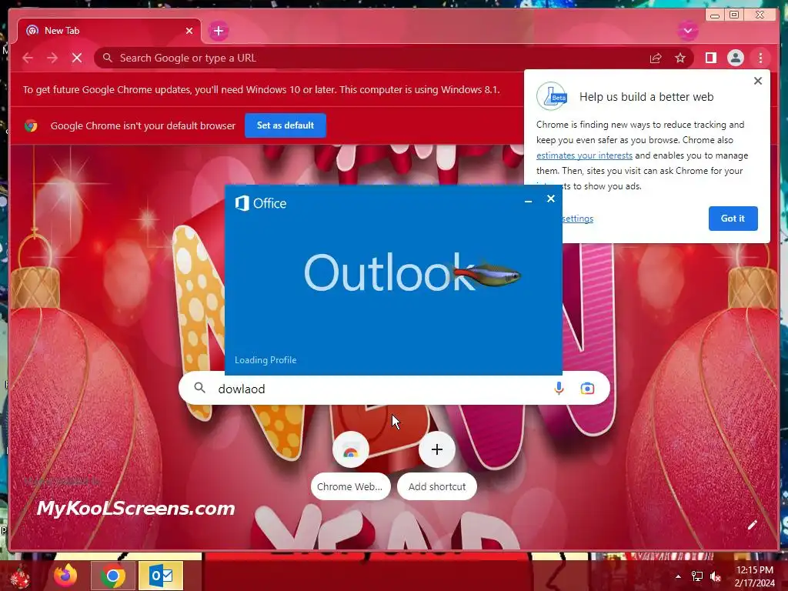Bookmark this tab with star icon
This screenshot has width=788, height=591.
tap(680, 58)
